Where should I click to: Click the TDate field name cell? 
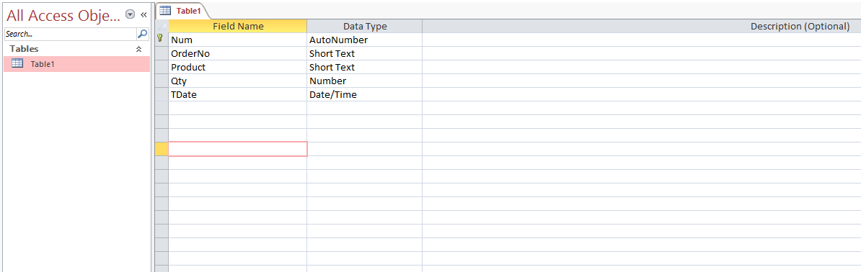pos(238,95)
